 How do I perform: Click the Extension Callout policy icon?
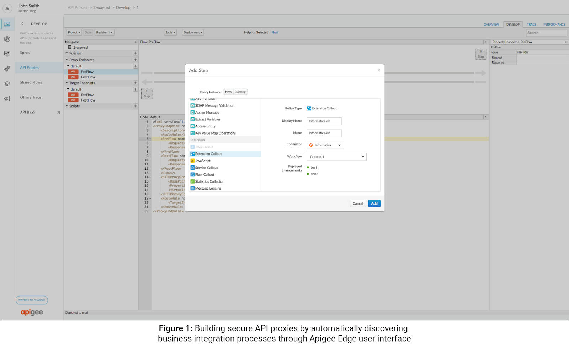point(192,154)
